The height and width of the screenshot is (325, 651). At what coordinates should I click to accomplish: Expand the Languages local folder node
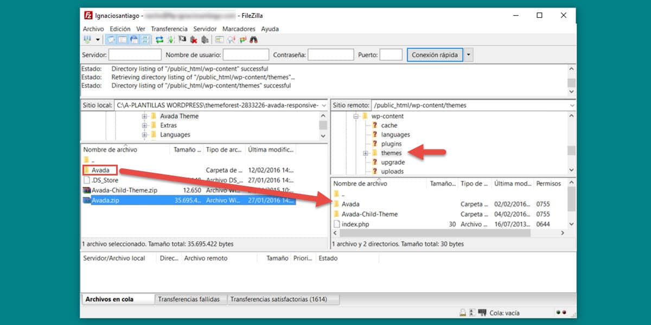[x=144, y=135]
